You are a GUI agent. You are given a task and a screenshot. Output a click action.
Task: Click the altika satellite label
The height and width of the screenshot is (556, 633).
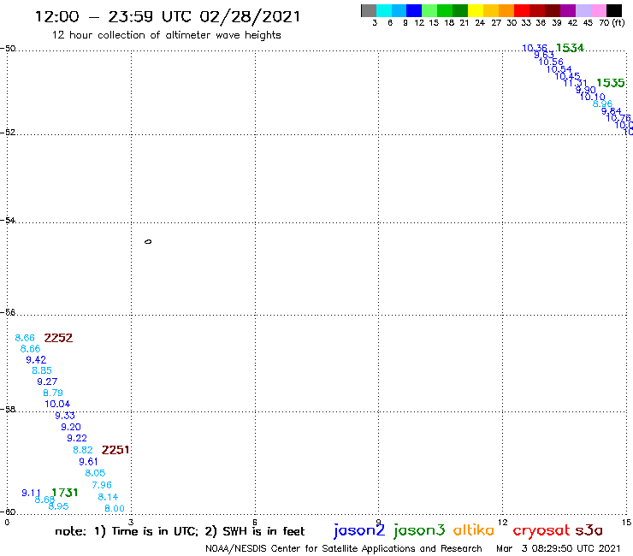coord(474,530)
